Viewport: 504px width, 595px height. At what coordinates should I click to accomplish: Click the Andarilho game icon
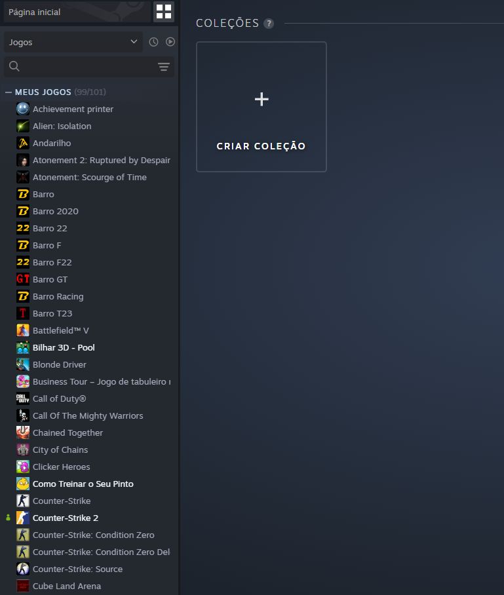point(23,143)
